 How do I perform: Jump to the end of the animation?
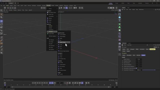(x=47, y=83)
